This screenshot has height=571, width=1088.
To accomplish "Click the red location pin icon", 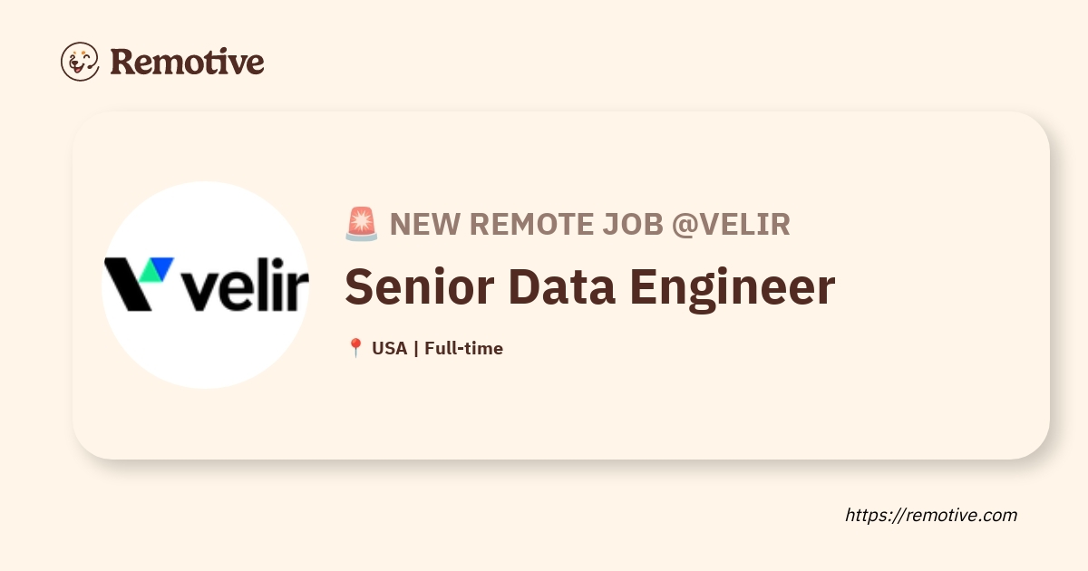I will [x=355, y=348].
